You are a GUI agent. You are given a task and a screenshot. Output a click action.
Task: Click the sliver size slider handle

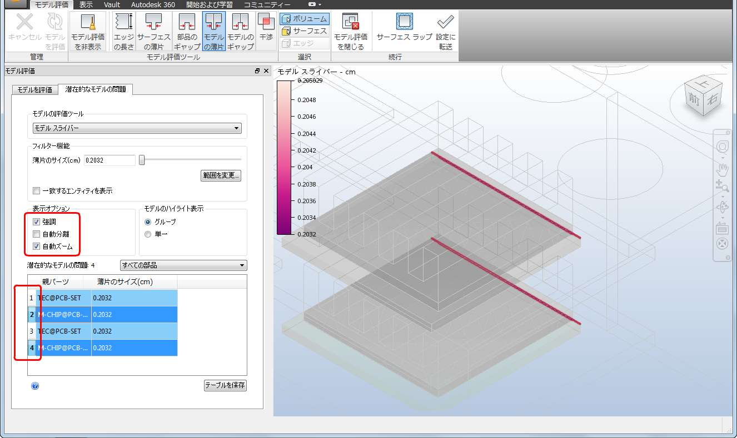click(142, 160)
